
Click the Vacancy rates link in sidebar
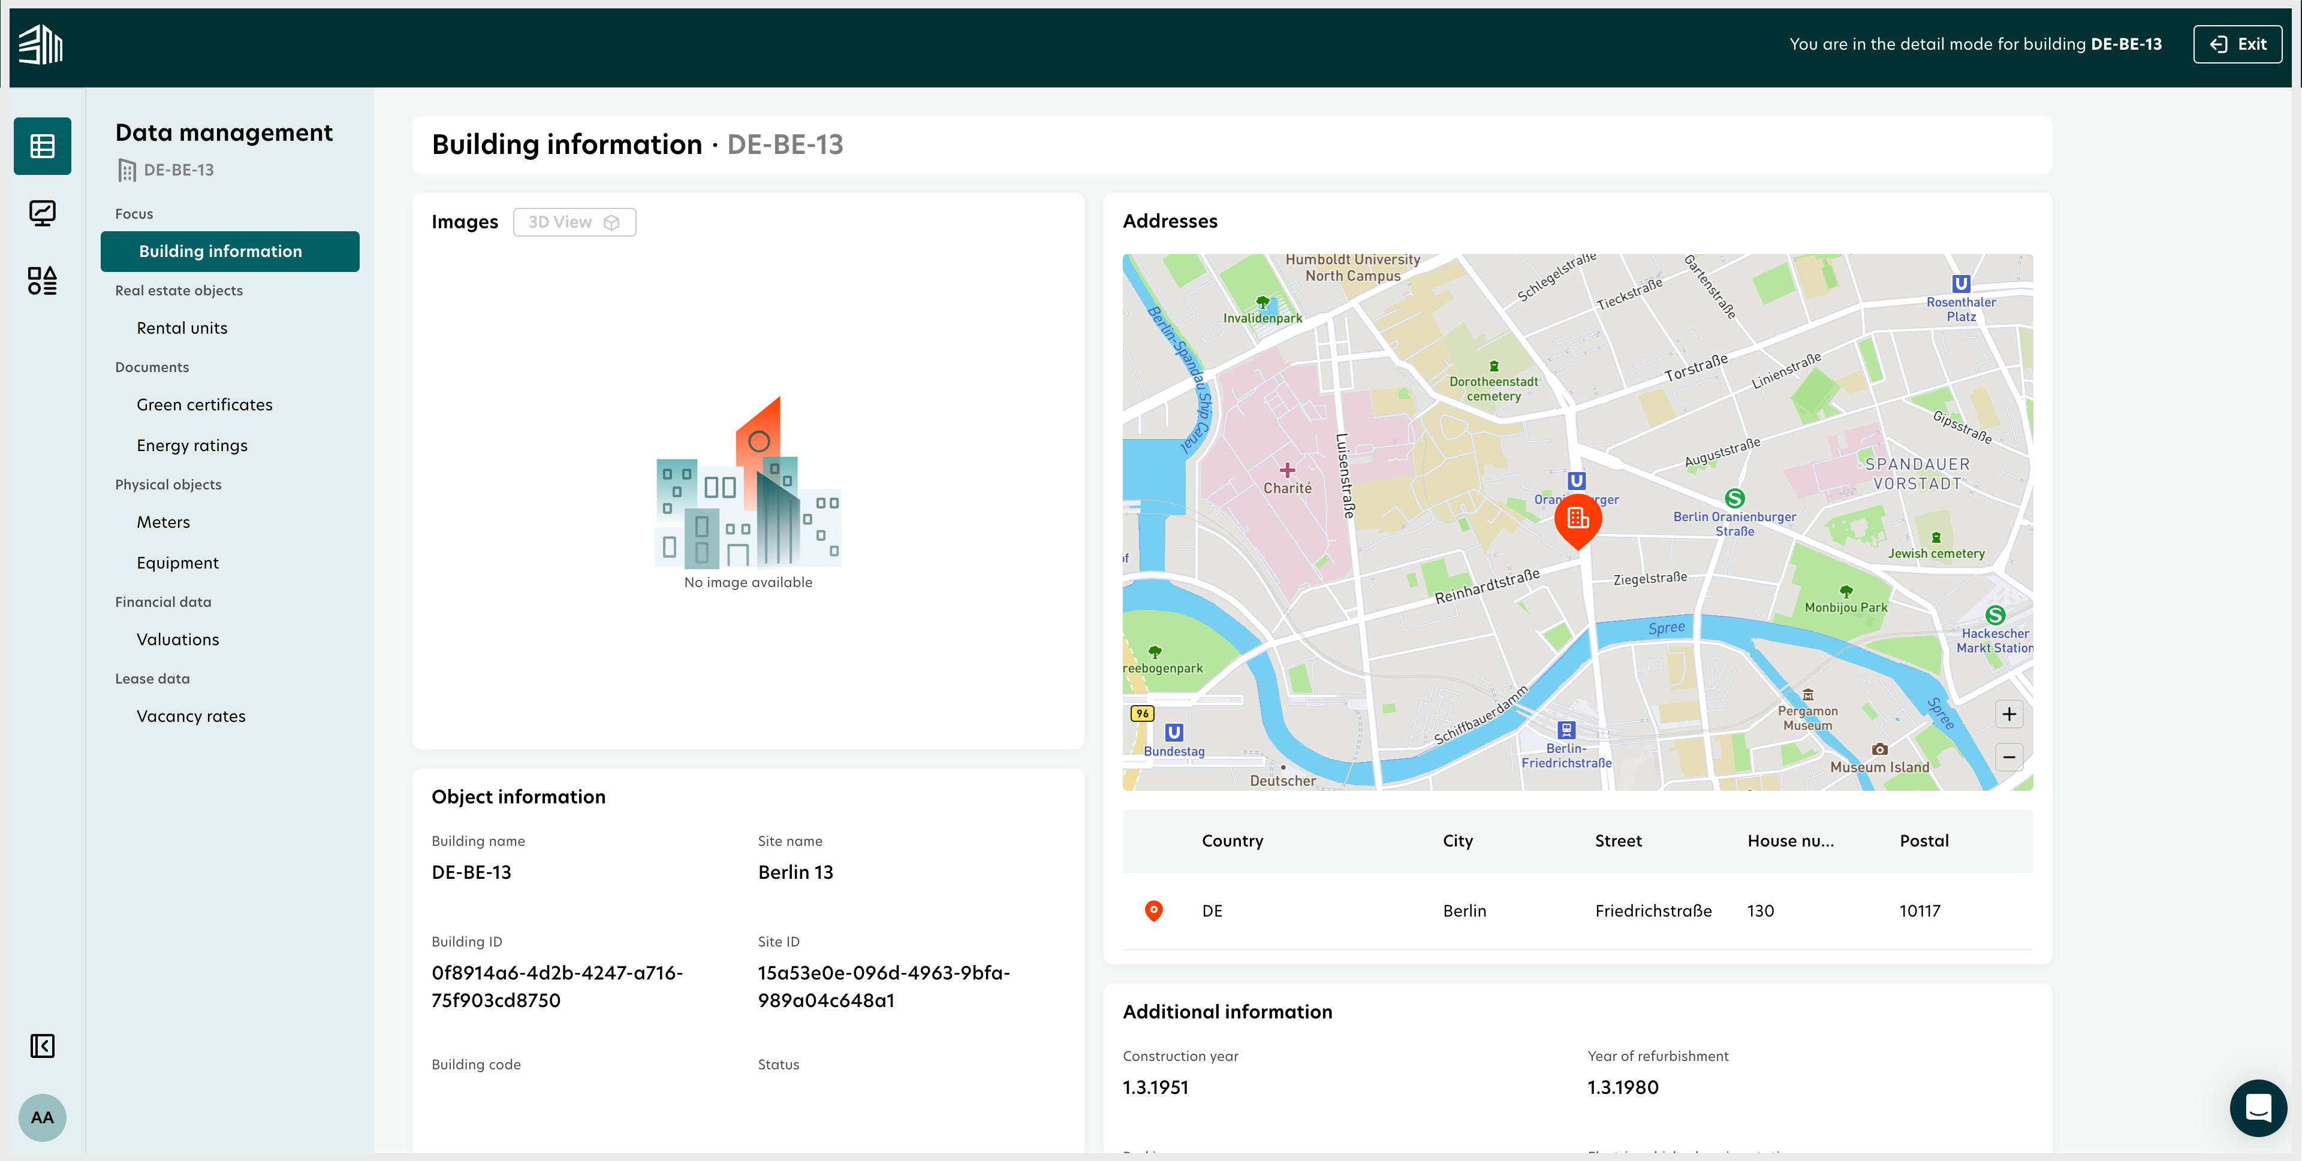point(189,715)
